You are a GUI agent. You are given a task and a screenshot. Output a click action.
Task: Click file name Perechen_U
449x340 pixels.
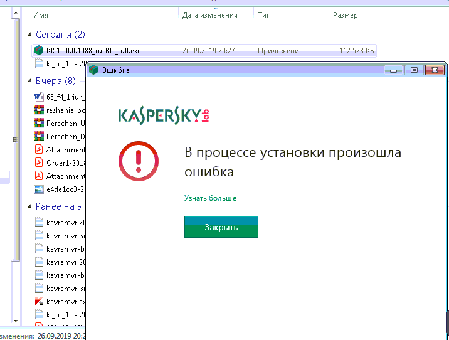tap(66, 124)
